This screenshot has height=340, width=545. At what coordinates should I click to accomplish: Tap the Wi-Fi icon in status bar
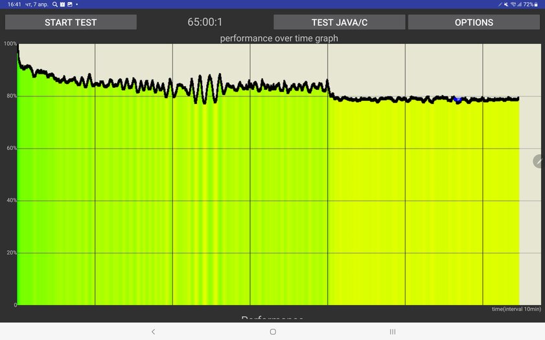coord(513,5)
